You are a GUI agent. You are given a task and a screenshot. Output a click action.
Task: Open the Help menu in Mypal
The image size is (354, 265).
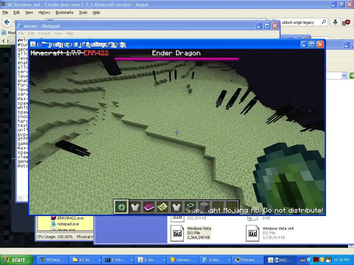click(96, 12)
